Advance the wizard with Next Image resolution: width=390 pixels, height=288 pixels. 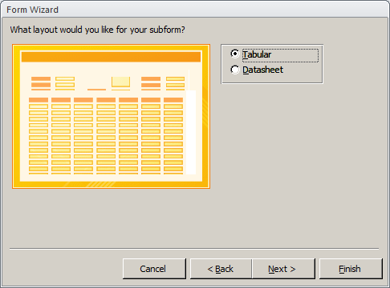click(283, 269)
